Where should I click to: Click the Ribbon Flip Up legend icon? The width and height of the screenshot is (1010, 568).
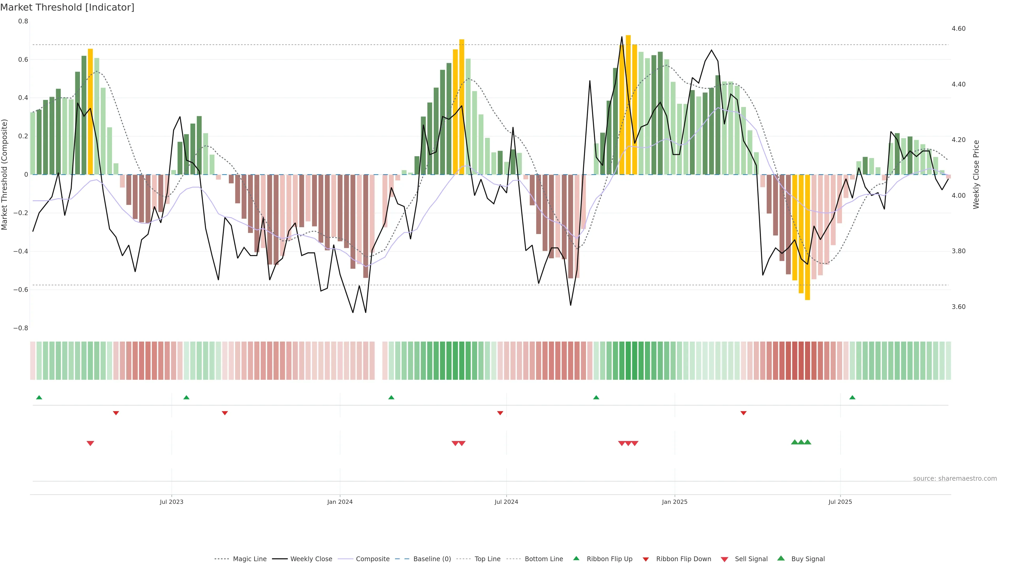tap(576, 558)
